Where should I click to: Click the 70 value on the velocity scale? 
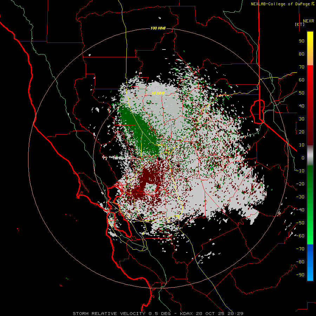point(302,67)
